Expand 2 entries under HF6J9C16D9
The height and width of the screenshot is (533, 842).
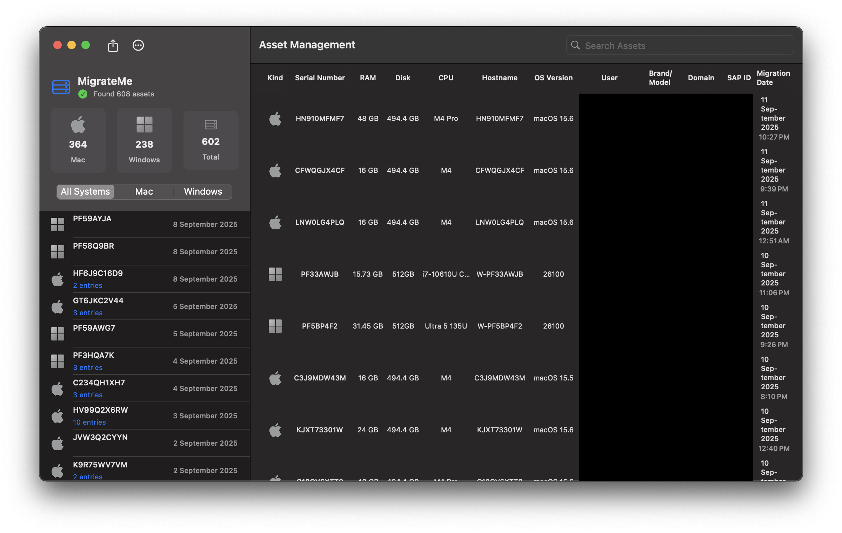[x=88, y=285]
